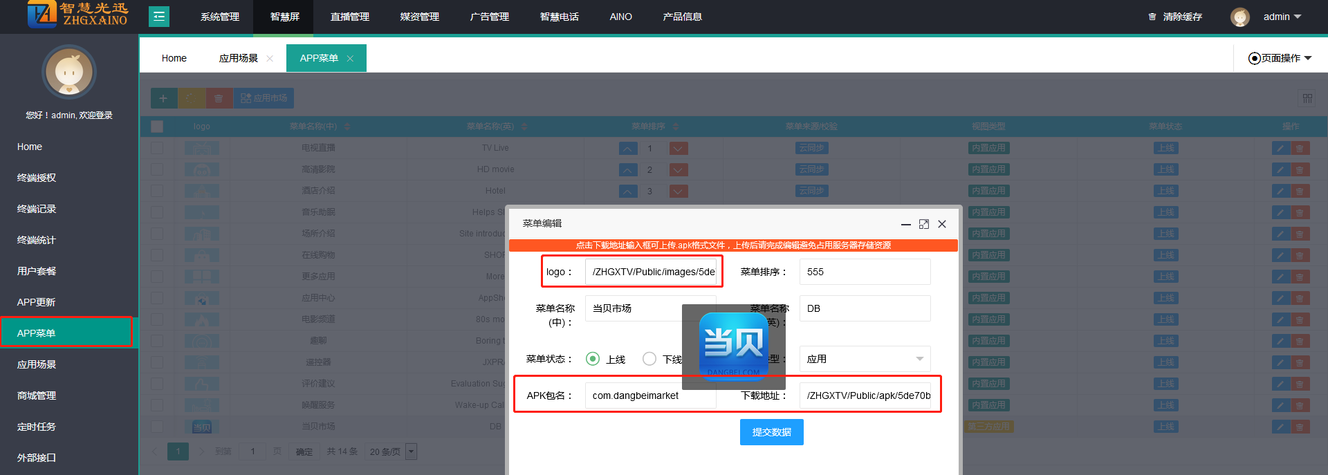The height and width of the screenshot is (475, 1328).
Task: Switch to the 应用场景 tab
Action: (x=238, y=59)
